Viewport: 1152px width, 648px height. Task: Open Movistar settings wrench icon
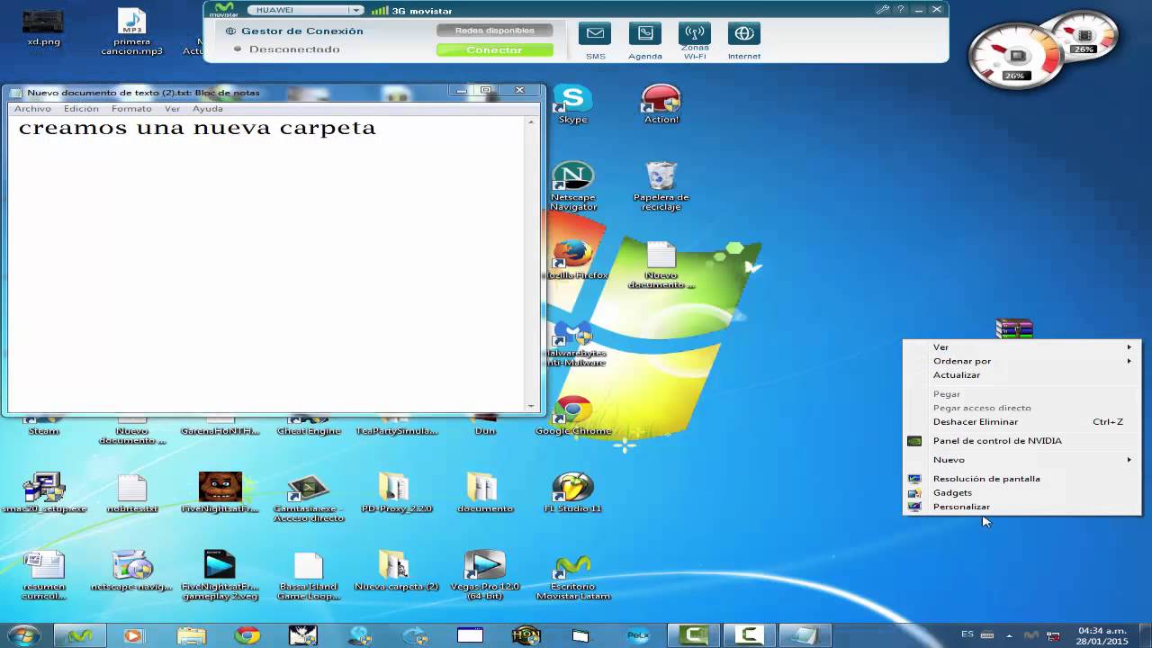(884, 10)
